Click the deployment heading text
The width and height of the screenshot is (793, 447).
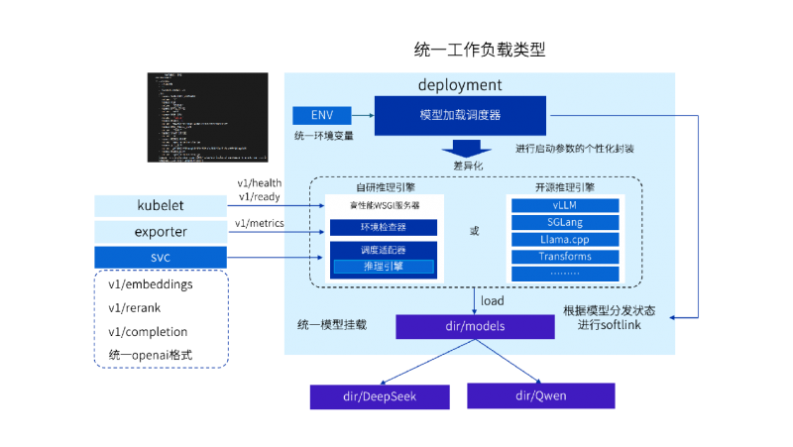point(459,85)
